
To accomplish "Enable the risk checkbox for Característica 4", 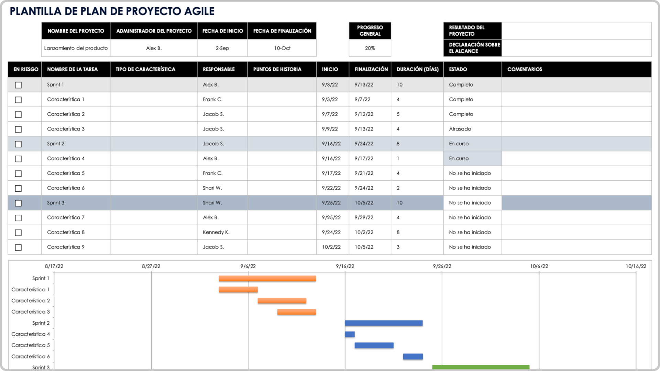I will coord(18,159).
